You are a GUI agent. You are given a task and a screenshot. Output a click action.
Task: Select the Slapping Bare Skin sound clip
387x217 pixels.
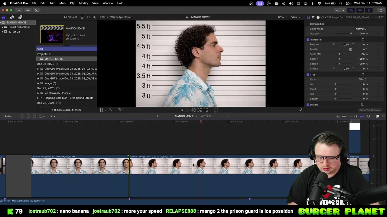tap(69, 98)
